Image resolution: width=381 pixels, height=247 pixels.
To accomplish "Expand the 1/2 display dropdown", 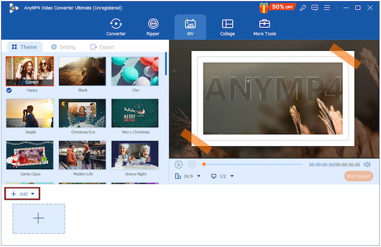I will point(232,176).
